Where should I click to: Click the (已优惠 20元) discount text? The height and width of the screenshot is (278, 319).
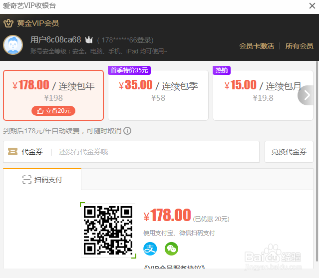(x=211, y=219)
